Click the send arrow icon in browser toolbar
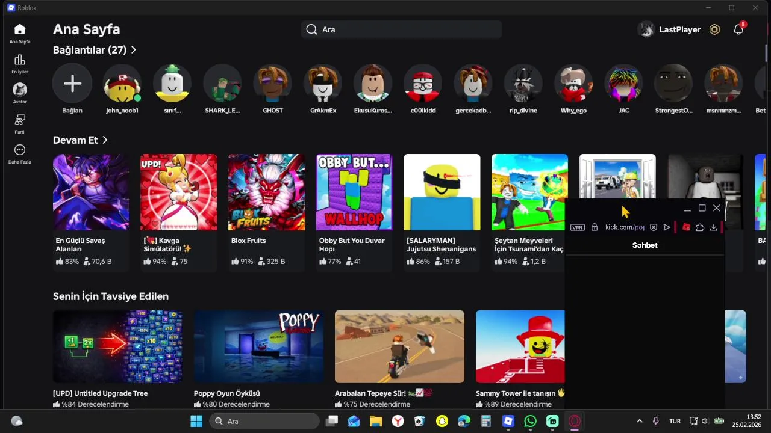Image resolution: width=771 pixels, height=433 pixels. pos(667,227)
